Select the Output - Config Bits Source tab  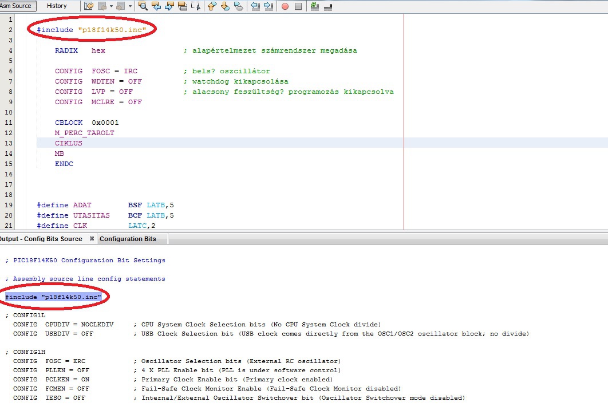pyautogui.click(x=41, y=239)
